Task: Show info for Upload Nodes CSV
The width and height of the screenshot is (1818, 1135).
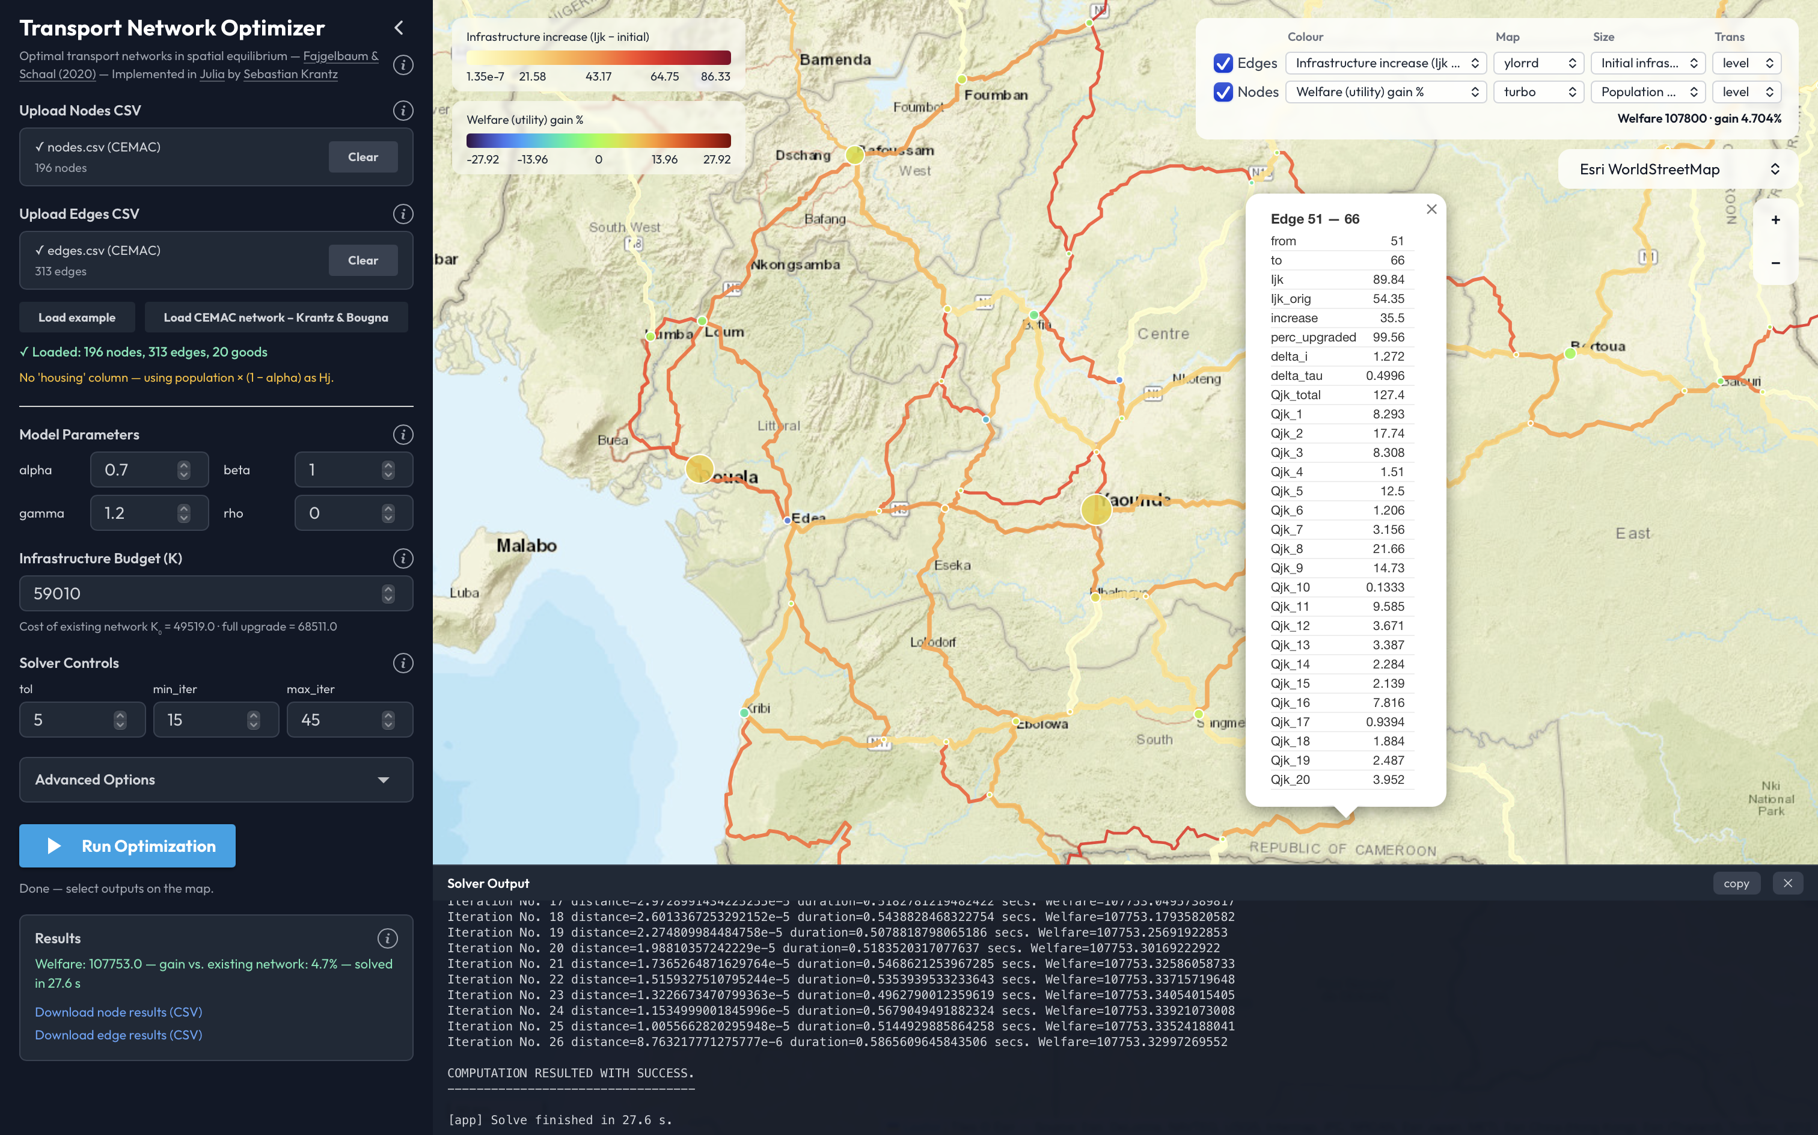Action: click(403, 111)
